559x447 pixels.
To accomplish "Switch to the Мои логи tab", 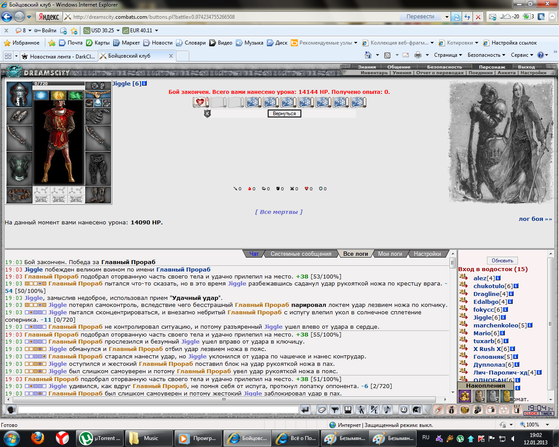I will tap(390, 254).
